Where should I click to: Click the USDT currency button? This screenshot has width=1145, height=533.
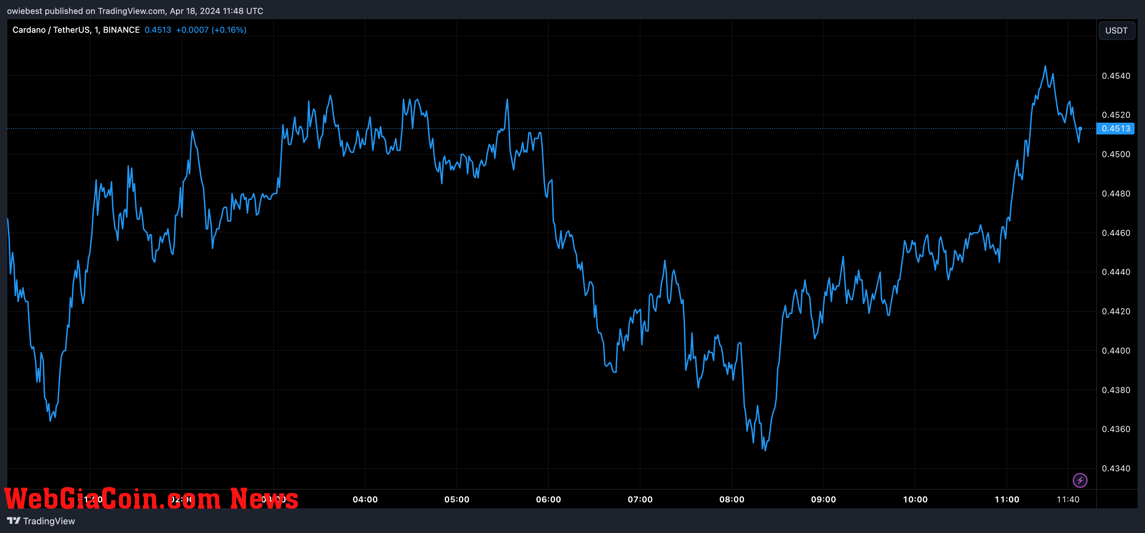[1116, 31]
